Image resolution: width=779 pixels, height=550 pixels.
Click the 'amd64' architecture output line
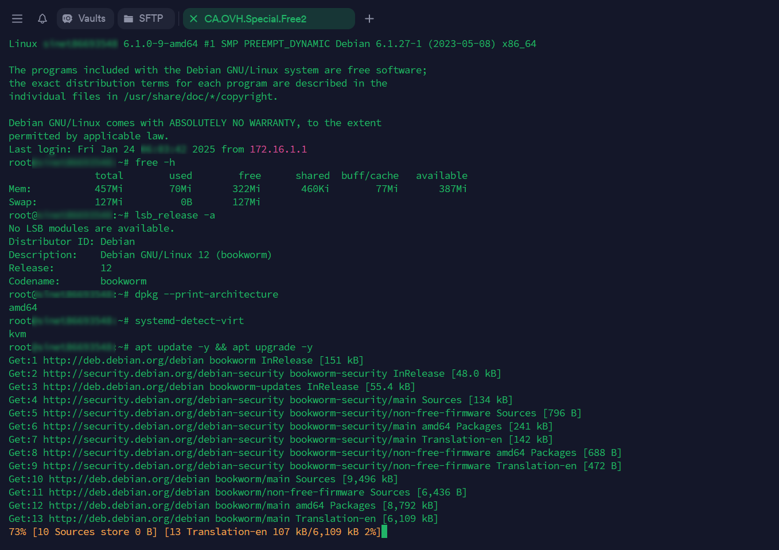pos(23,307)
